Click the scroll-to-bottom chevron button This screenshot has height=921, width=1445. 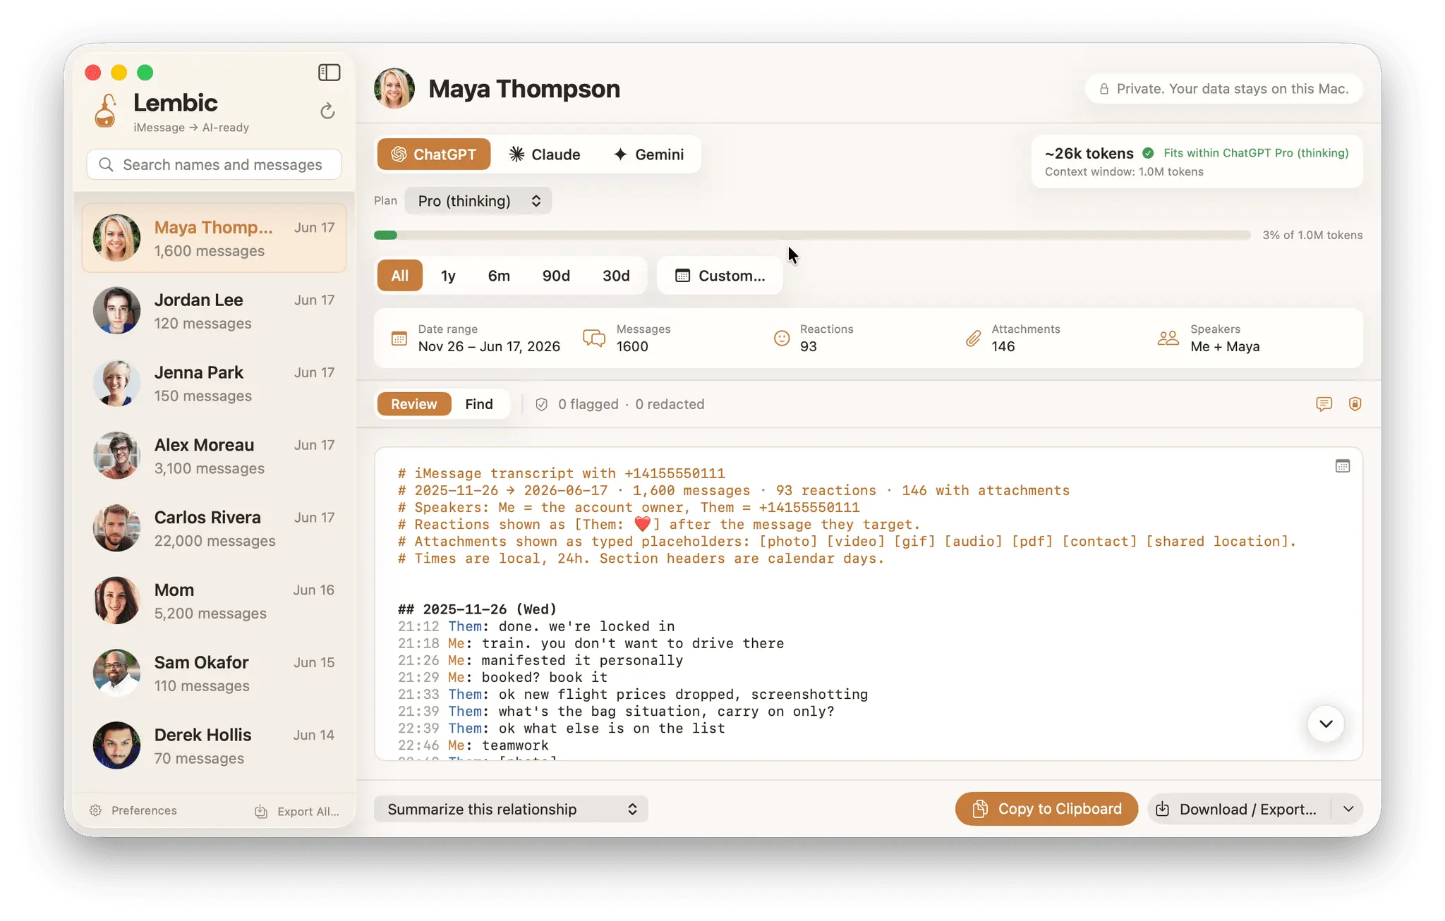click(1326, 724)
